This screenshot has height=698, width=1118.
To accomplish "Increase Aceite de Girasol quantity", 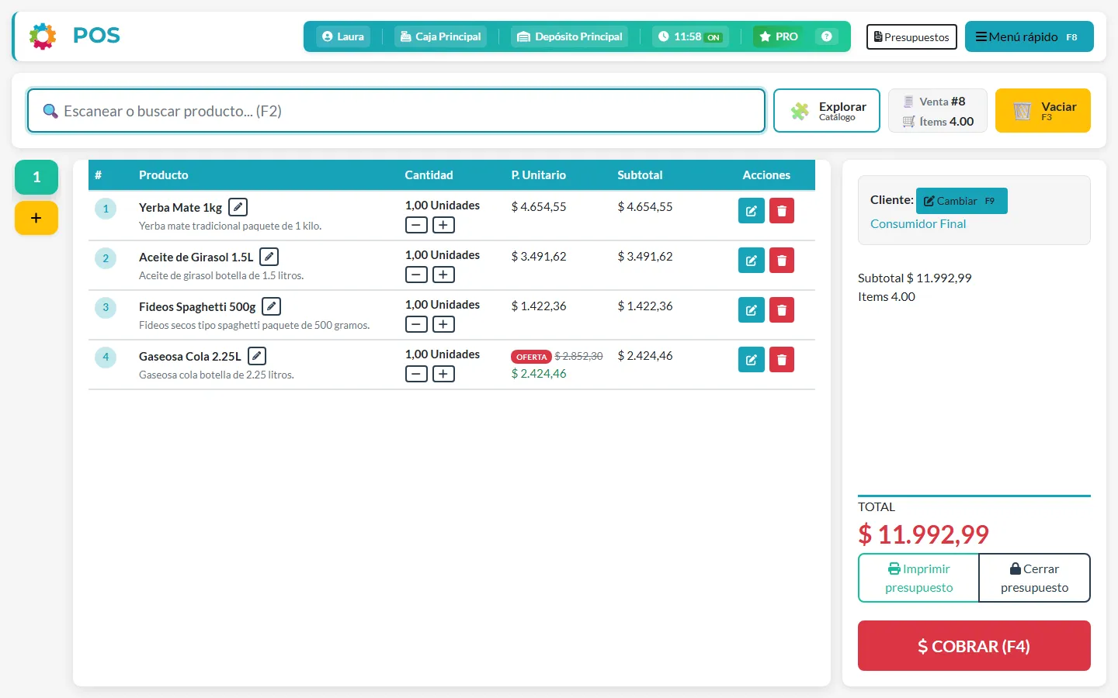I will click(x=443, y=275).
